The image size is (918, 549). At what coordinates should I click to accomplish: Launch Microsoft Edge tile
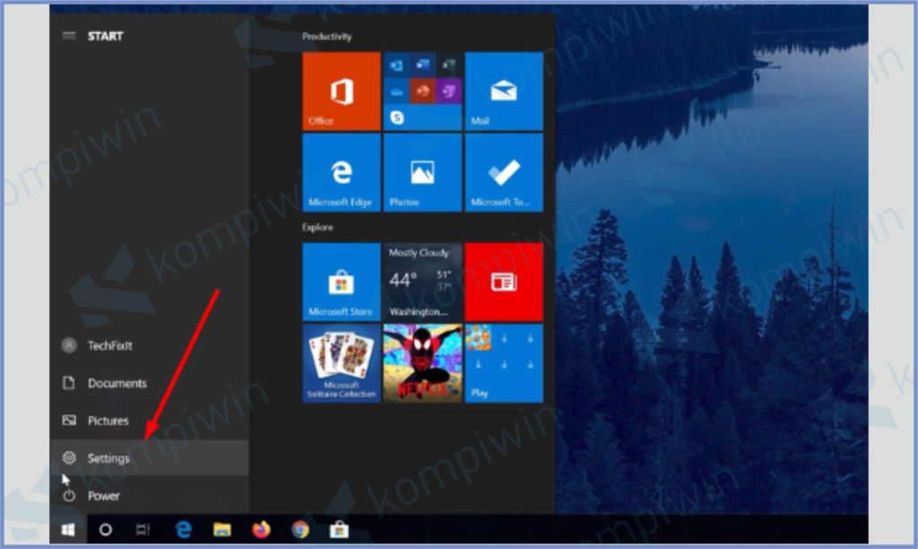tap(342, 172)
